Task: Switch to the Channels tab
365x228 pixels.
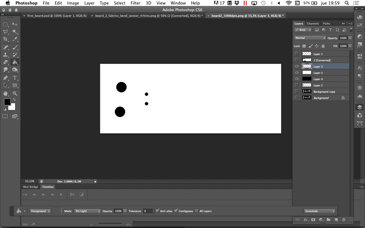Action: (x=313, y=24)
